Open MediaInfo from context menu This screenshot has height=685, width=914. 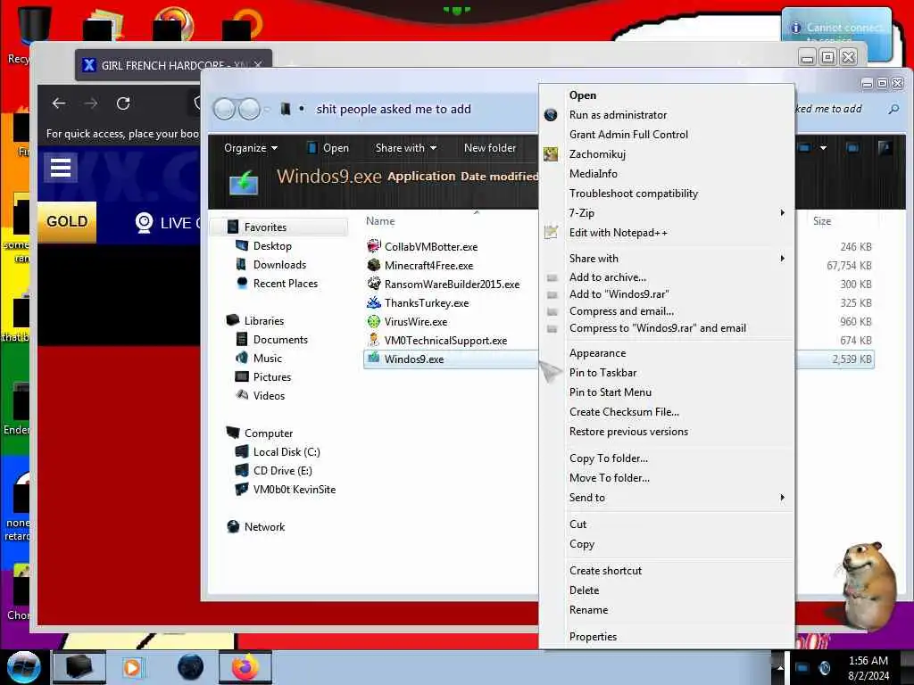click(x=593, y=174)
